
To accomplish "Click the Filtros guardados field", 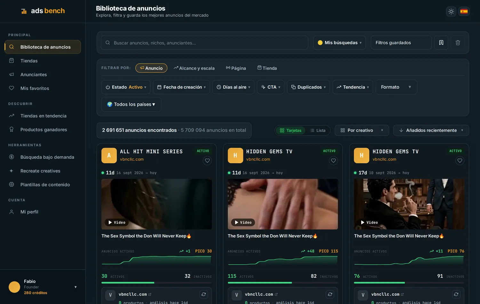I will pyautogui.click(x=401, y=43).
